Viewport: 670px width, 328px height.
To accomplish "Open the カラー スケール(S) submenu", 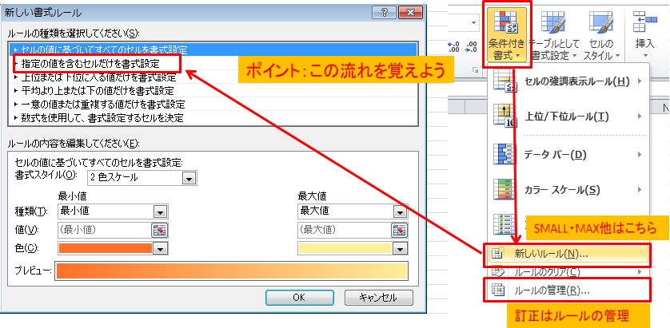I will tap(568, 190).
